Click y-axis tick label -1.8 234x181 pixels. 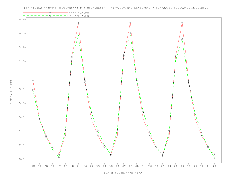pyautogui.click(x=21, y=131)
